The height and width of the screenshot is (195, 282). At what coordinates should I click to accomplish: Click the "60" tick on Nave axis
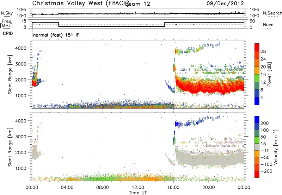tap(252, 21)
